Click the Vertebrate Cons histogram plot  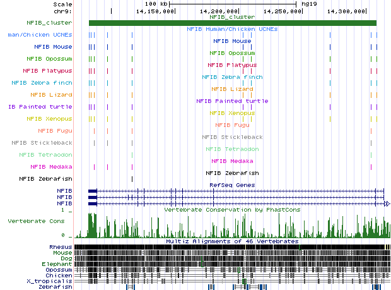[232, 224]
